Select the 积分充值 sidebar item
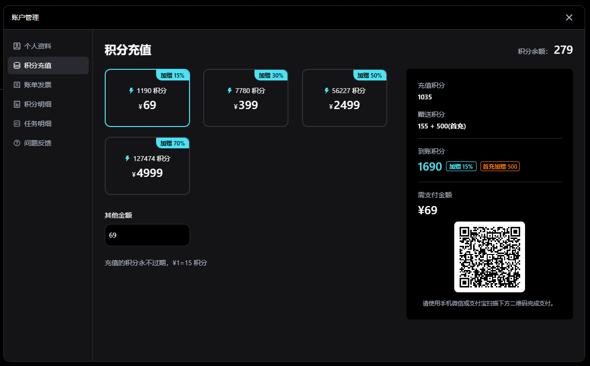Viewport: 590px width, 366px height. point(48,65)
